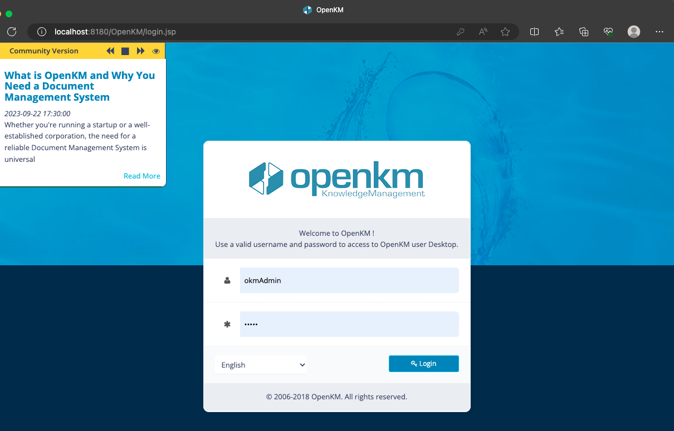Open Browser Essentials heart icon
The width and height of the screenshot is (674, 431).
(608, 32)
